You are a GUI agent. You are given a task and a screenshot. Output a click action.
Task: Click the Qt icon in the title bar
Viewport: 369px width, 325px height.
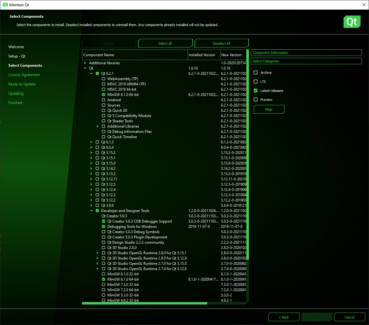coord(5,5)
